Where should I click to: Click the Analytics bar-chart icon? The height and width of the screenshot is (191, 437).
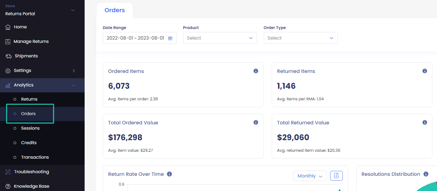tap(8, 85)
